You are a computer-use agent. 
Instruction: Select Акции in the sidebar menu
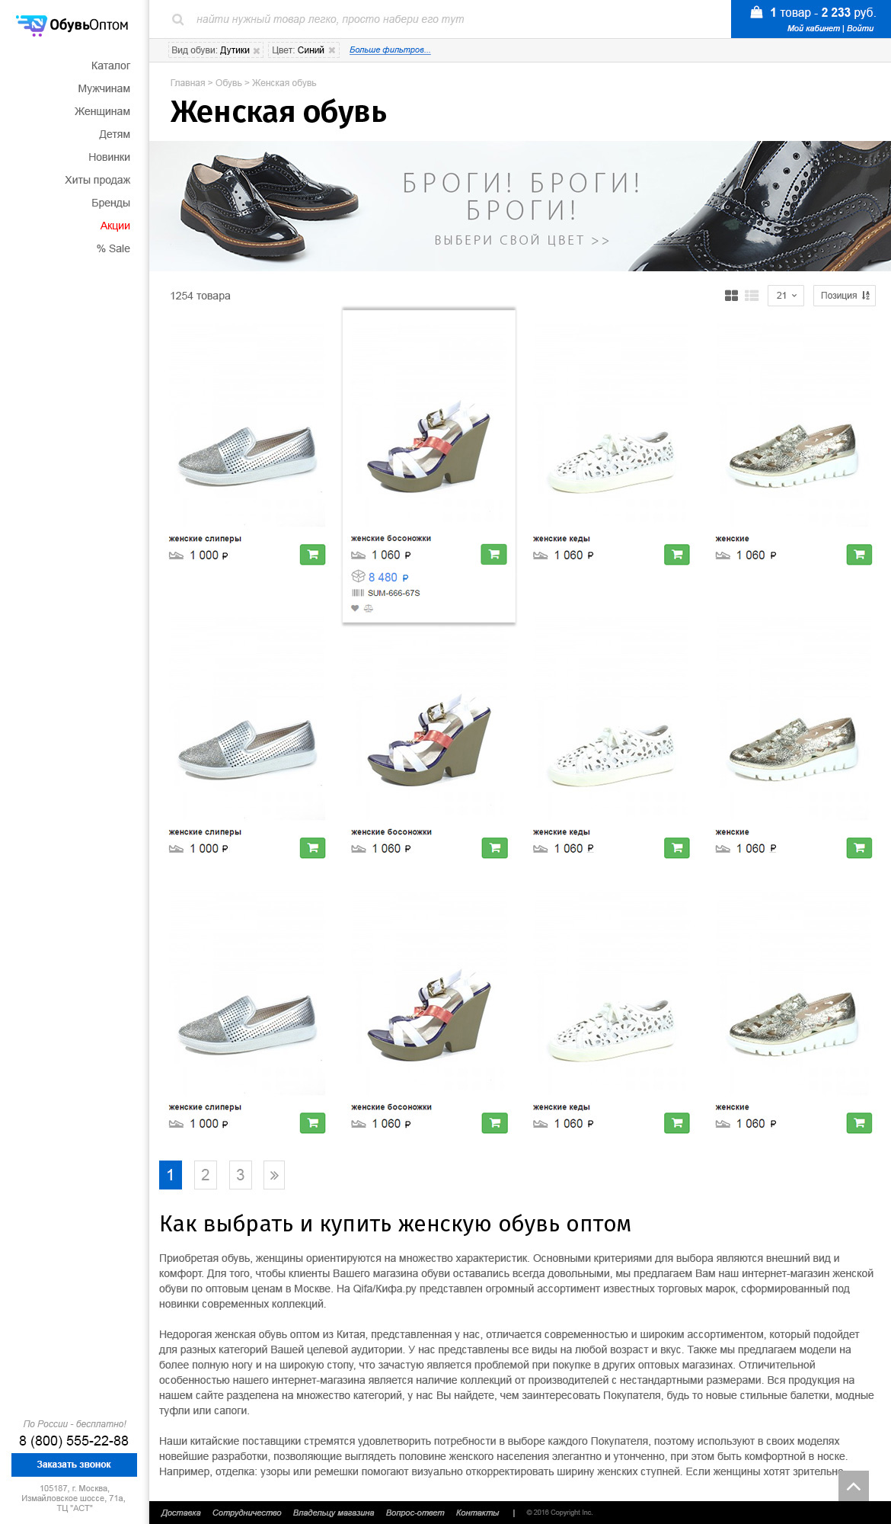[115, 226]
